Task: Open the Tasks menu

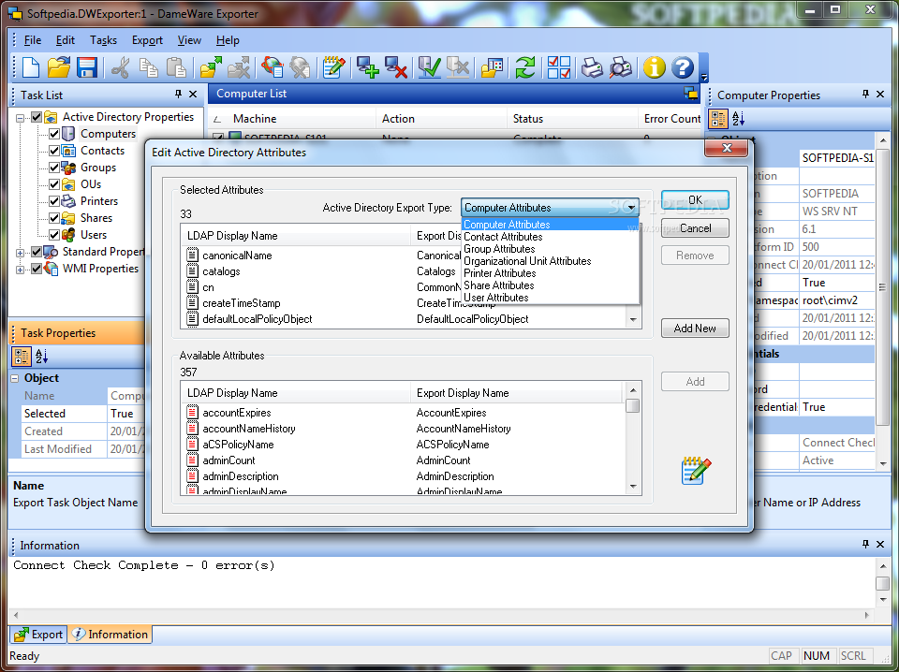Action: pyautogui.click(x=103, y=40)
